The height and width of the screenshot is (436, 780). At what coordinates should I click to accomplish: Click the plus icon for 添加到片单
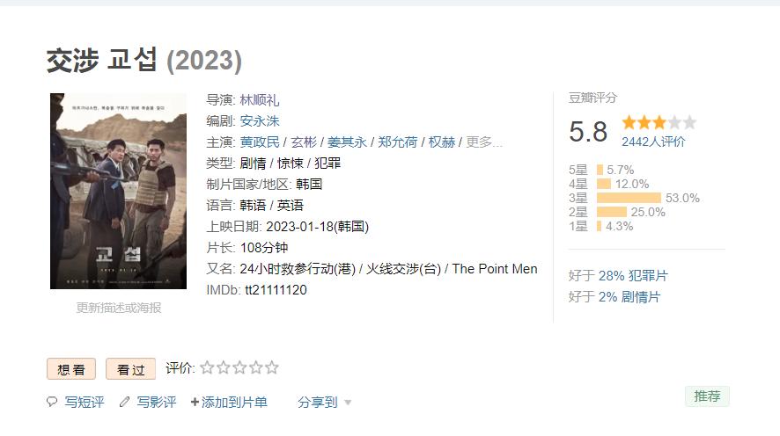coord(195,402)
